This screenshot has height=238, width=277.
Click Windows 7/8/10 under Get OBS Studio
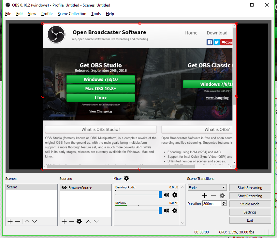click(x=101, y=79)
